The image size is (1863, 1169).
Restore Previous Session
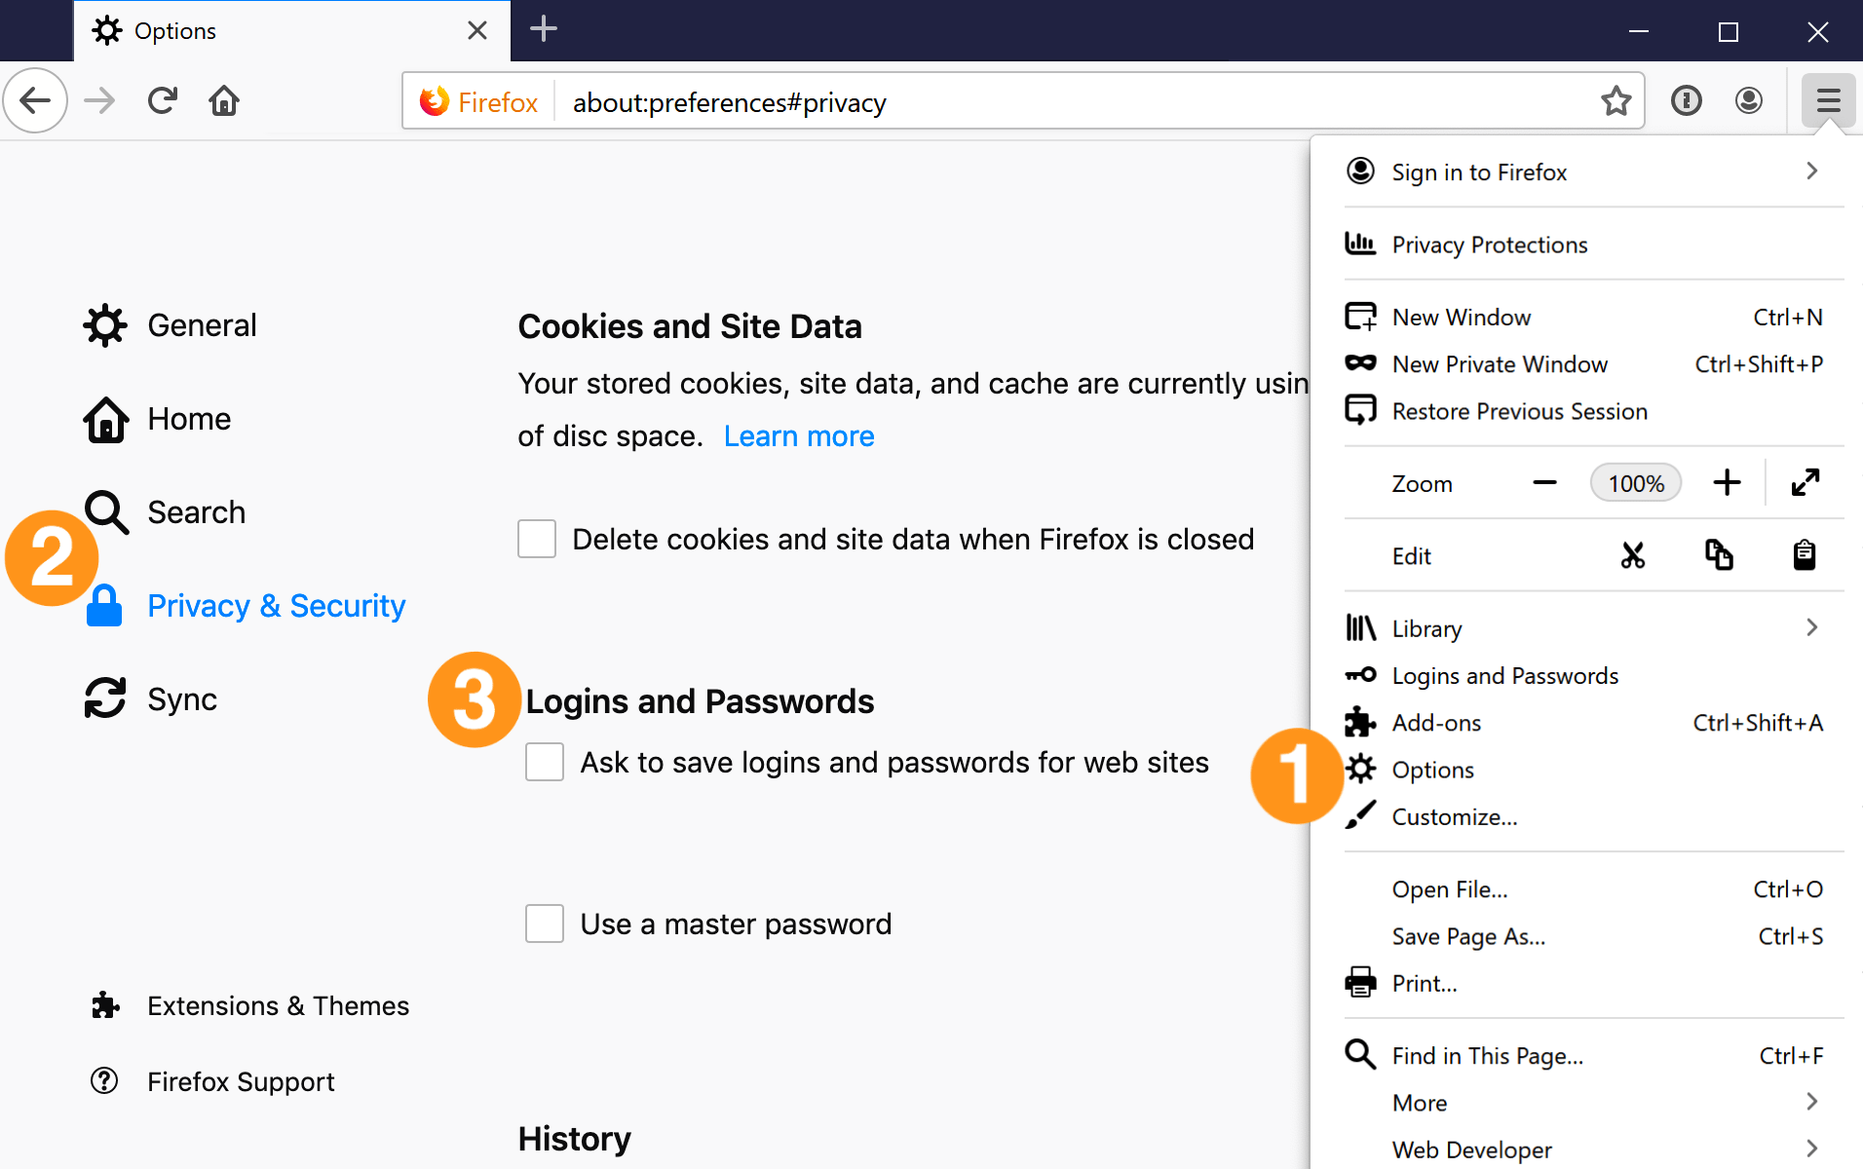pos(1518,411)
